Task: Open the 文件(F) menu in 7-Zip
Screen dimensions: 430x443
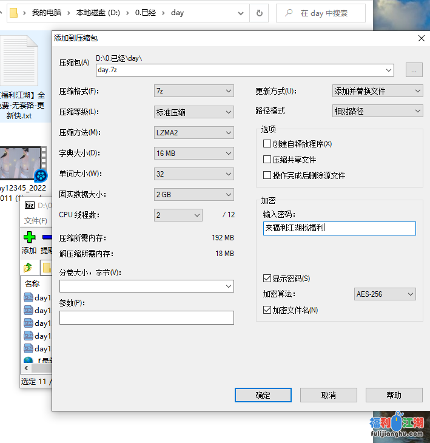Action: [36, 221]
